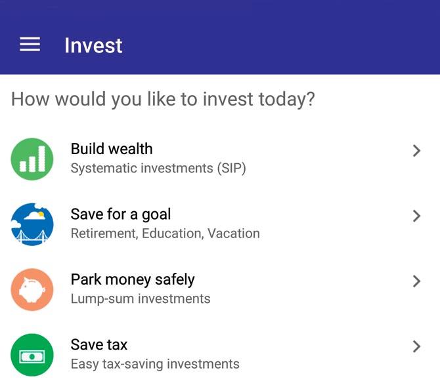Image resolution: width=440 pixels, height=383 pixels.
Task: Click the Easy tax-saving investments subtitle
Action: (155, 364)
